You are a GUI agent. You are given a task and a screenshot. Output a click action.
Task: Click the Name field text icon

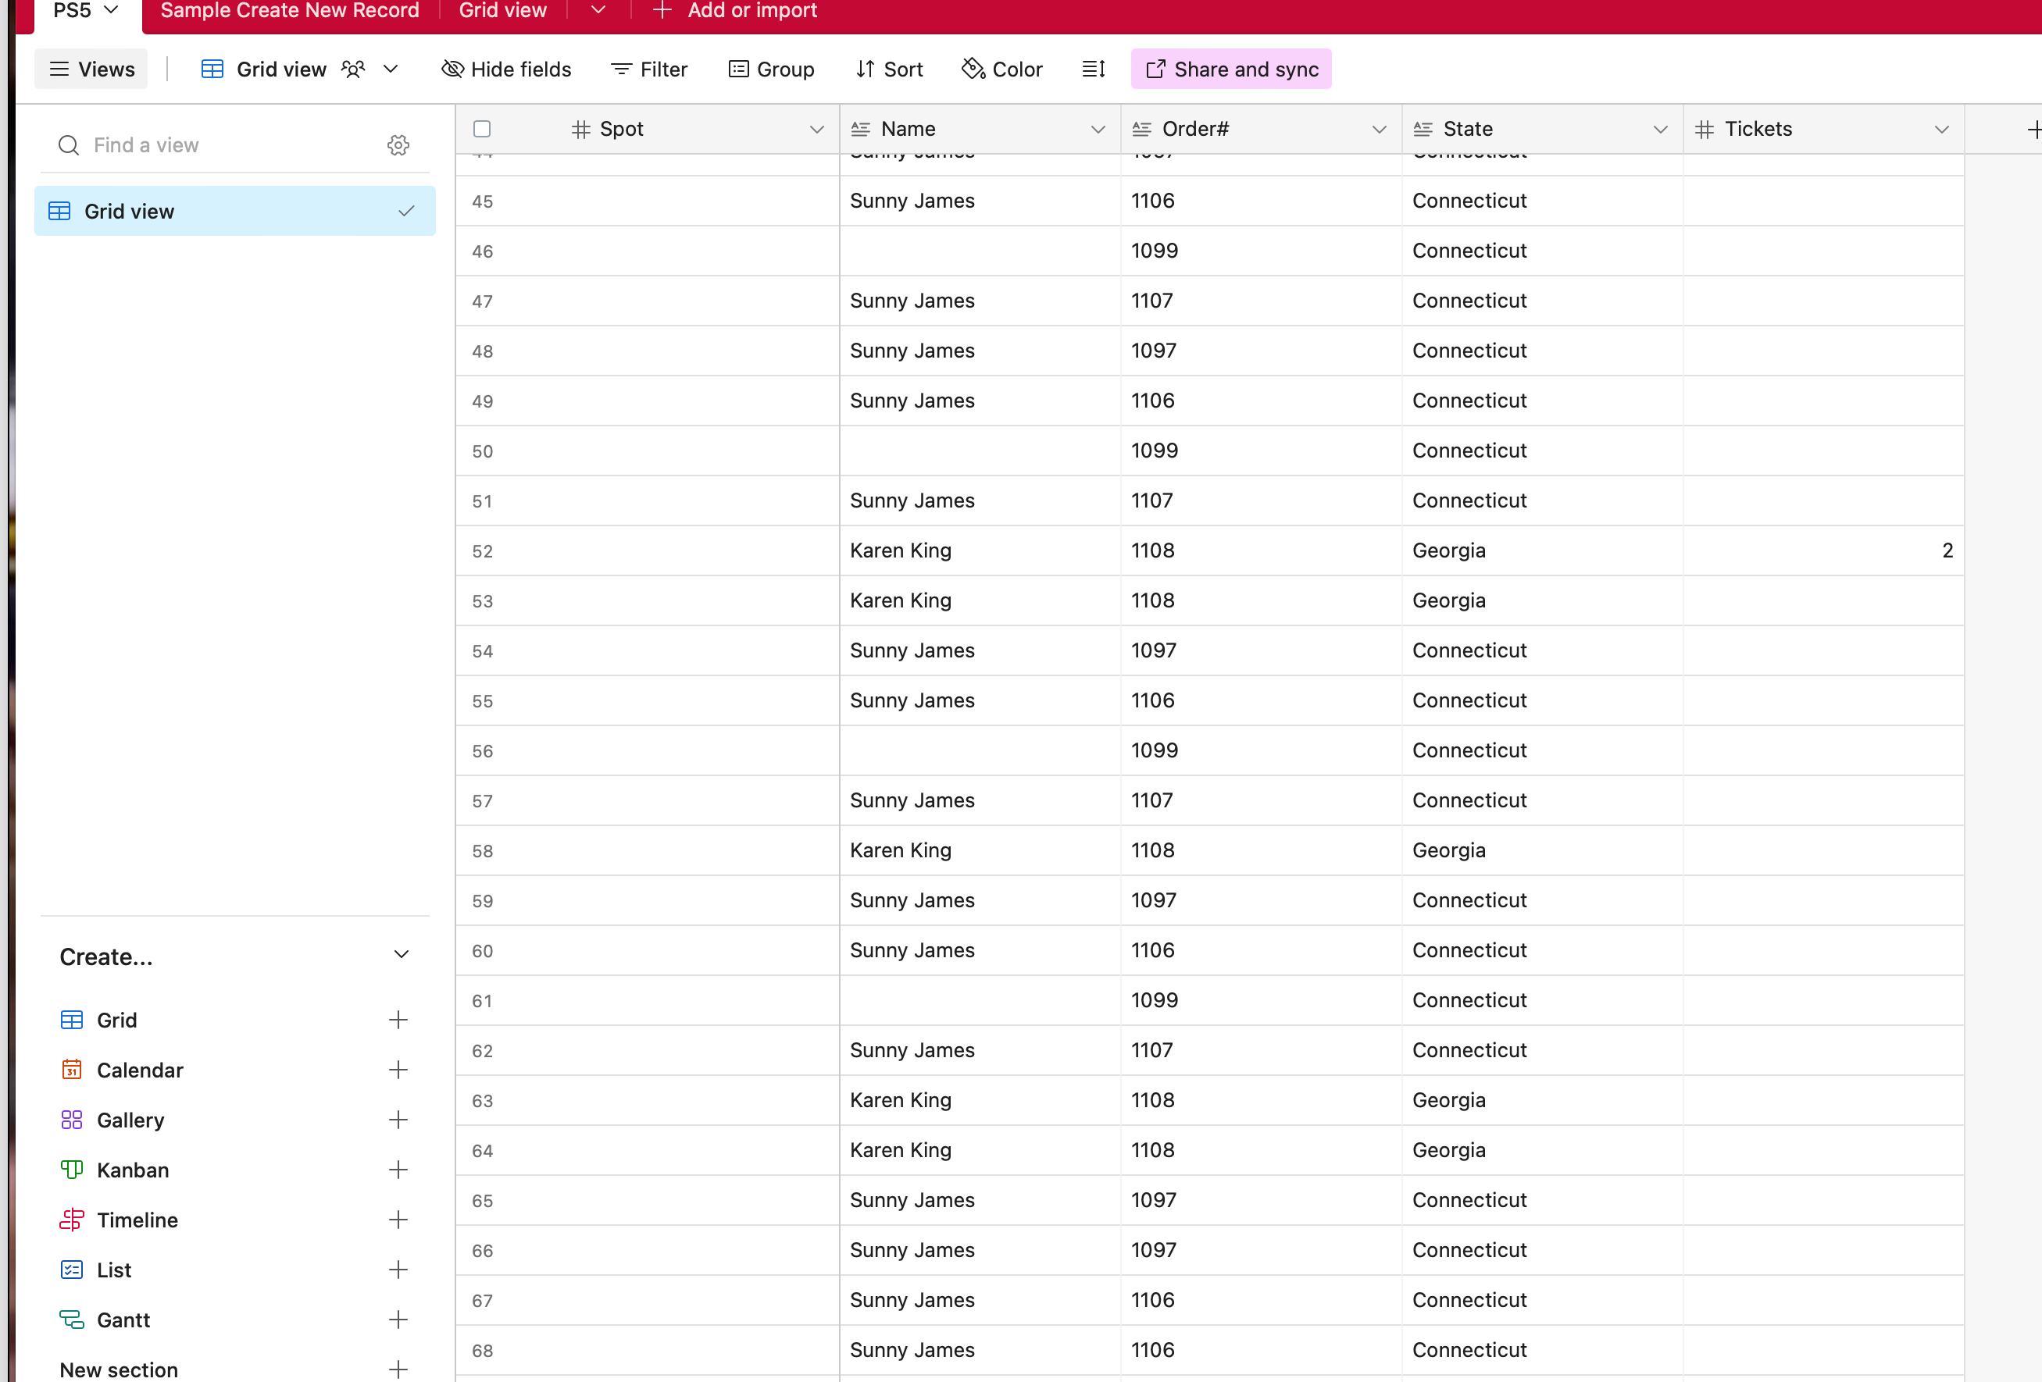(x=861, y=129)
